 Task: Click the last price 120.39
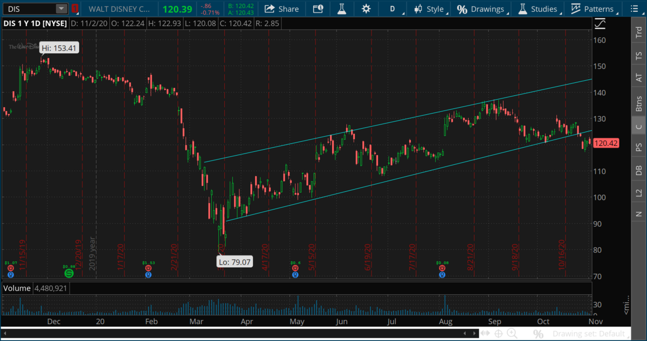pos(178,9)
